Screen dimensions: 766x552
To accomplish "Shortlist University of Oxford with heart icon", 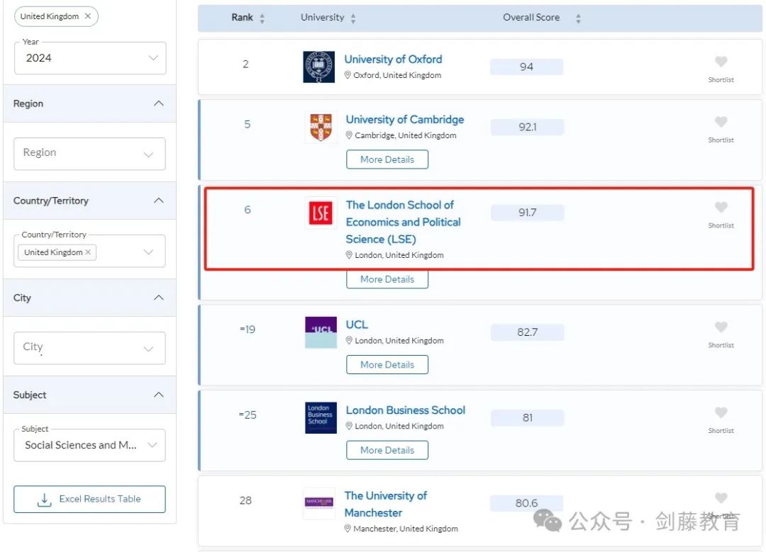I will click(x=721, y=62).
